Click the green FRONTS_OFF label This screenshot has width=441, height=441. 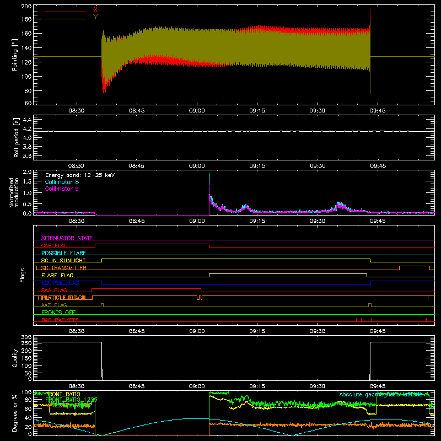(x=58, y=313)
